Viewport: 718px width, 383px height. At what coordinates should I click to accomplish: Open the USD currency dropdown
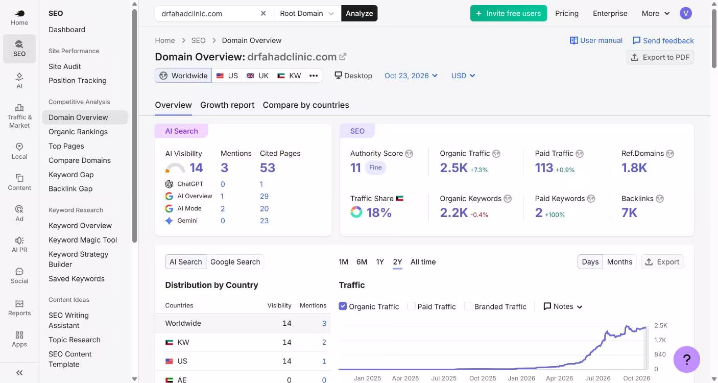(463, 76)
